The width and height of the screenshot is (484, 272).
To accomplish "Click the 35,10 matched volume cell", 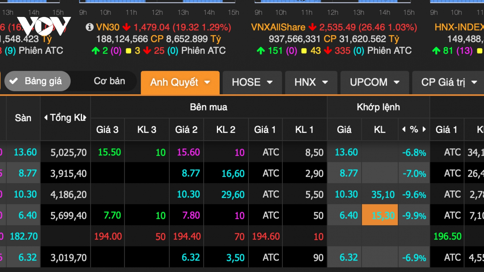I will click(380, 194).
